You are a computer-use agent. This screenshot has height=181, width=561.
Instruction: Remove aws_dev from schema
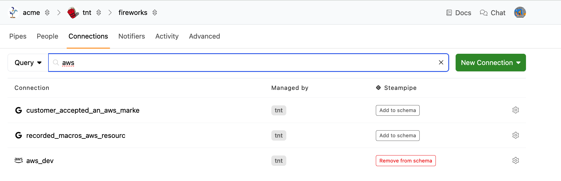(x=405, y=161)
